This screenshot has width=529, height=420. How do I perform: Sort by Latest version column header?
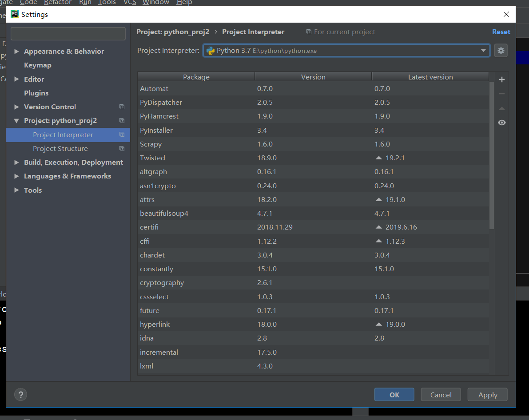430,77
